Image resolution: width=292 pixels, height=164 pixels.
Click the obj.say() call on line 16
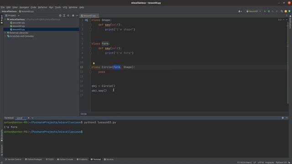[x=99, y=91]
